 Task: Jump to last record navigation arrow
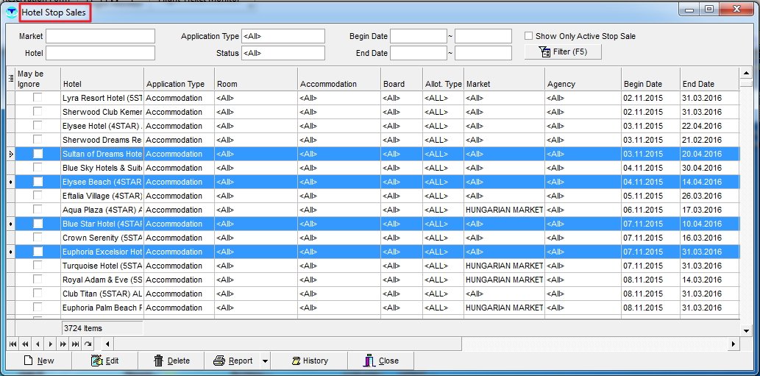(75, 344)
